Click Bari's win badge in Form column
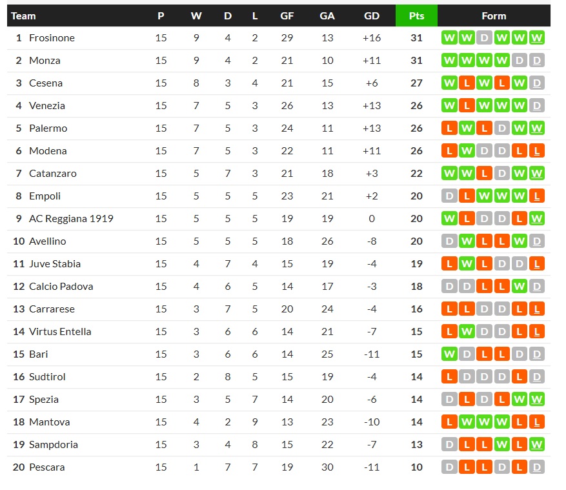This screenshot has height=490, width=566. 449,354
